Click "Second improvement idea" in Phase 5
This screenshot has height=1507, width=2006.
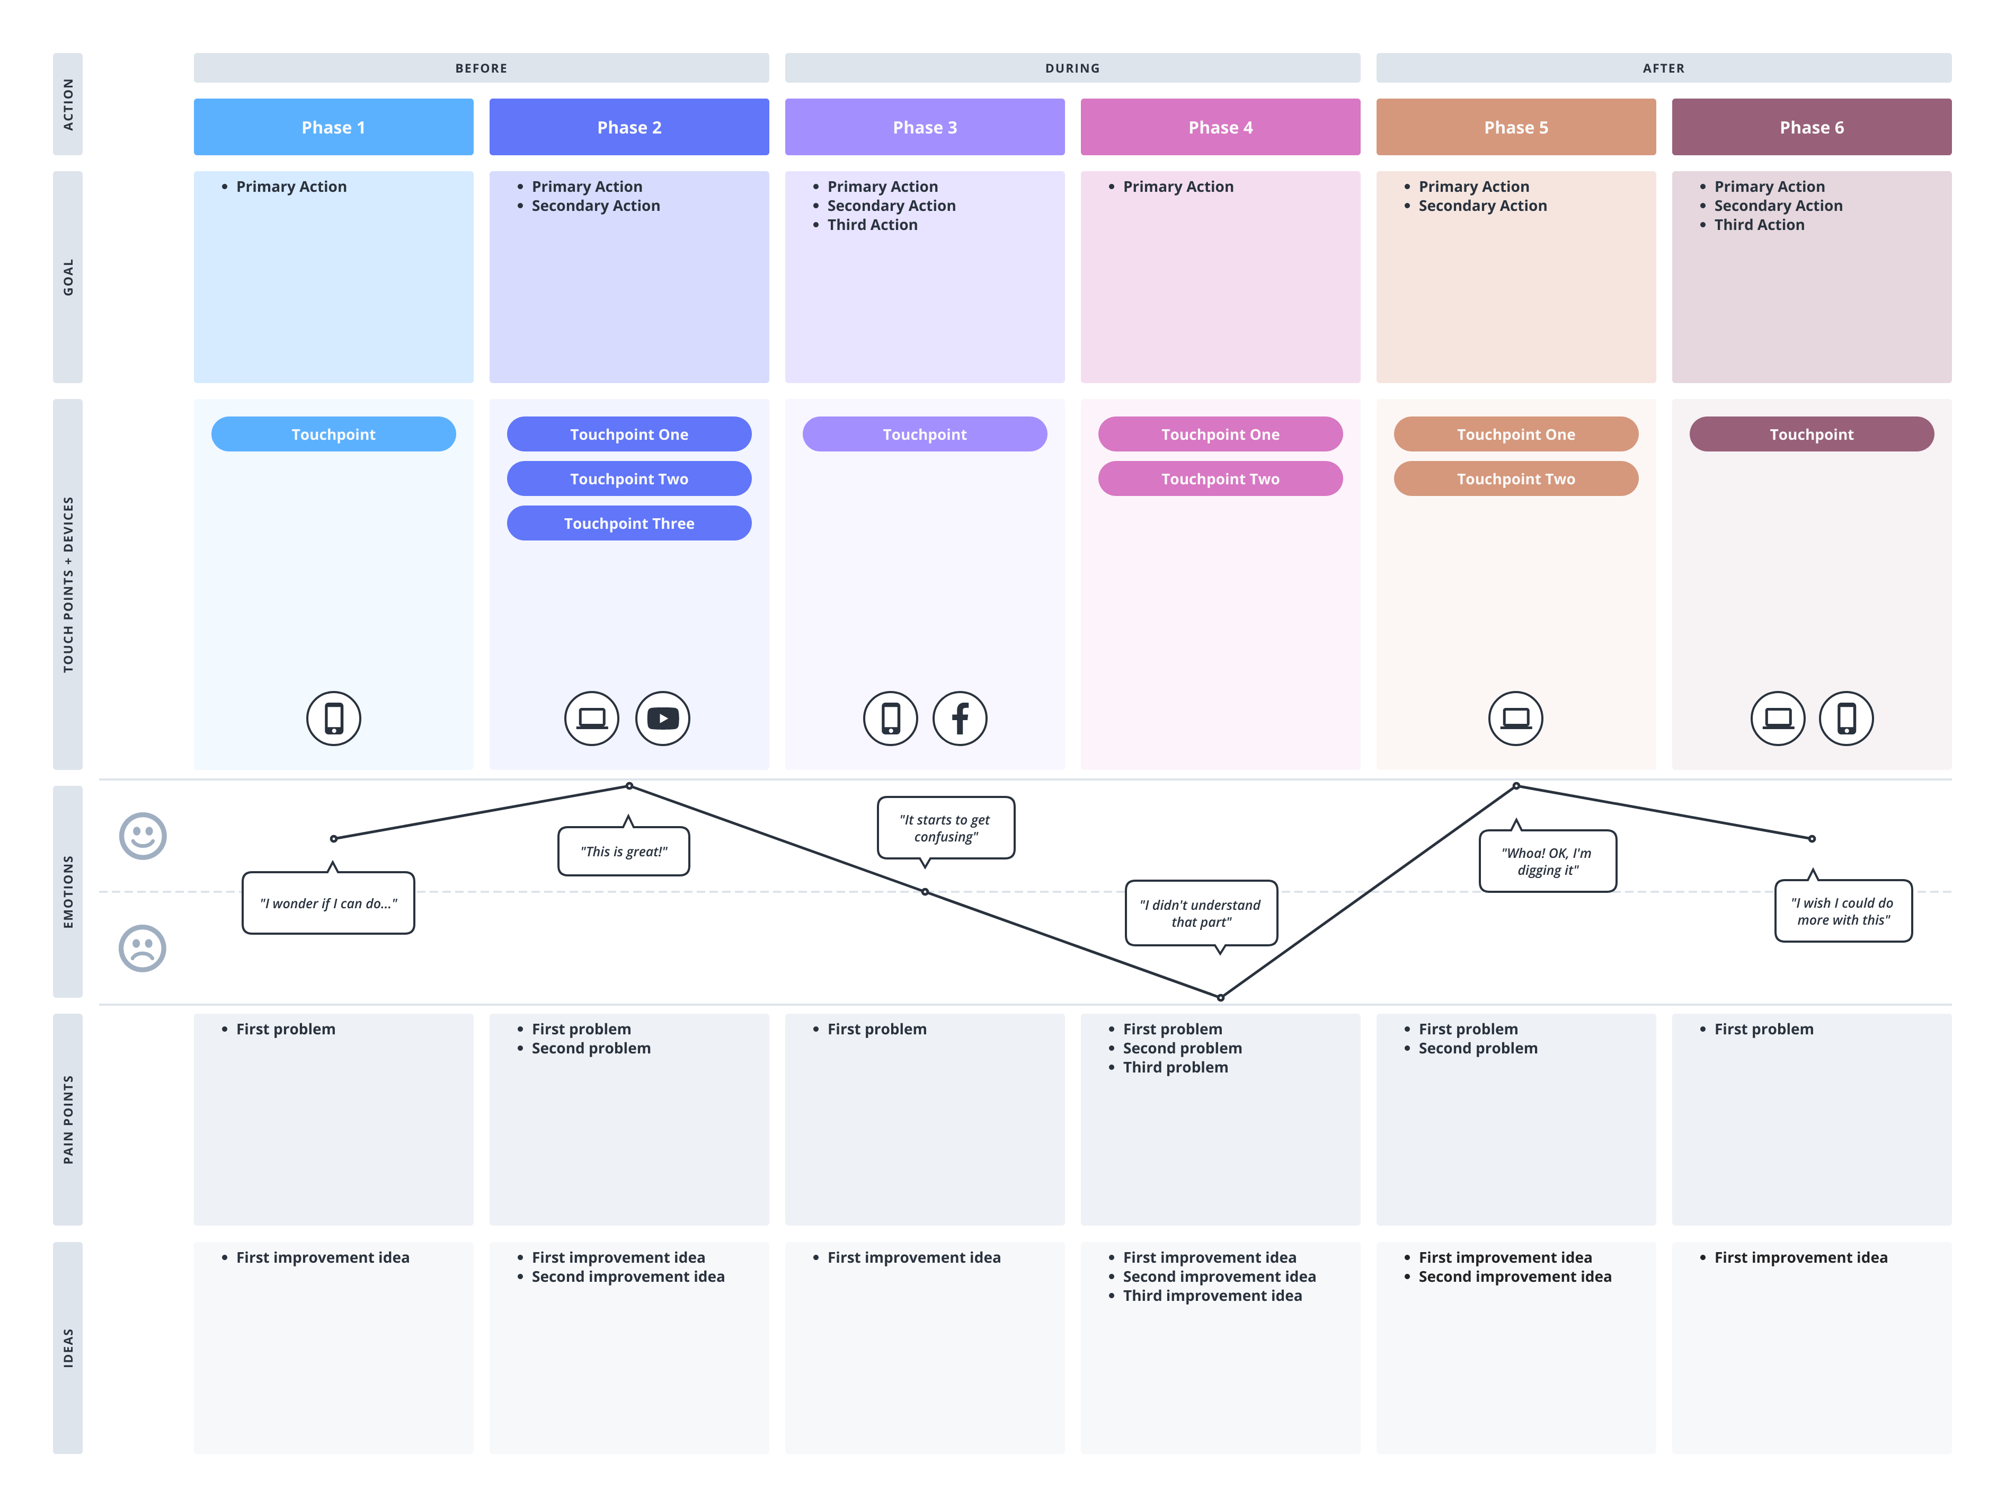(x=1515, y=1276)
